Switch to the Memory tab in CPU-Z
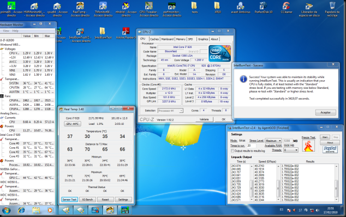Viewport: 346px width, 217px height. click(x=181, y=39)
